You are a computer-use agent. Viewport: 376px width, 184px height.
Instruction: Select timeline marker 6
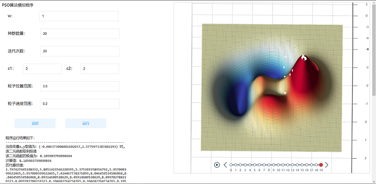259,165
